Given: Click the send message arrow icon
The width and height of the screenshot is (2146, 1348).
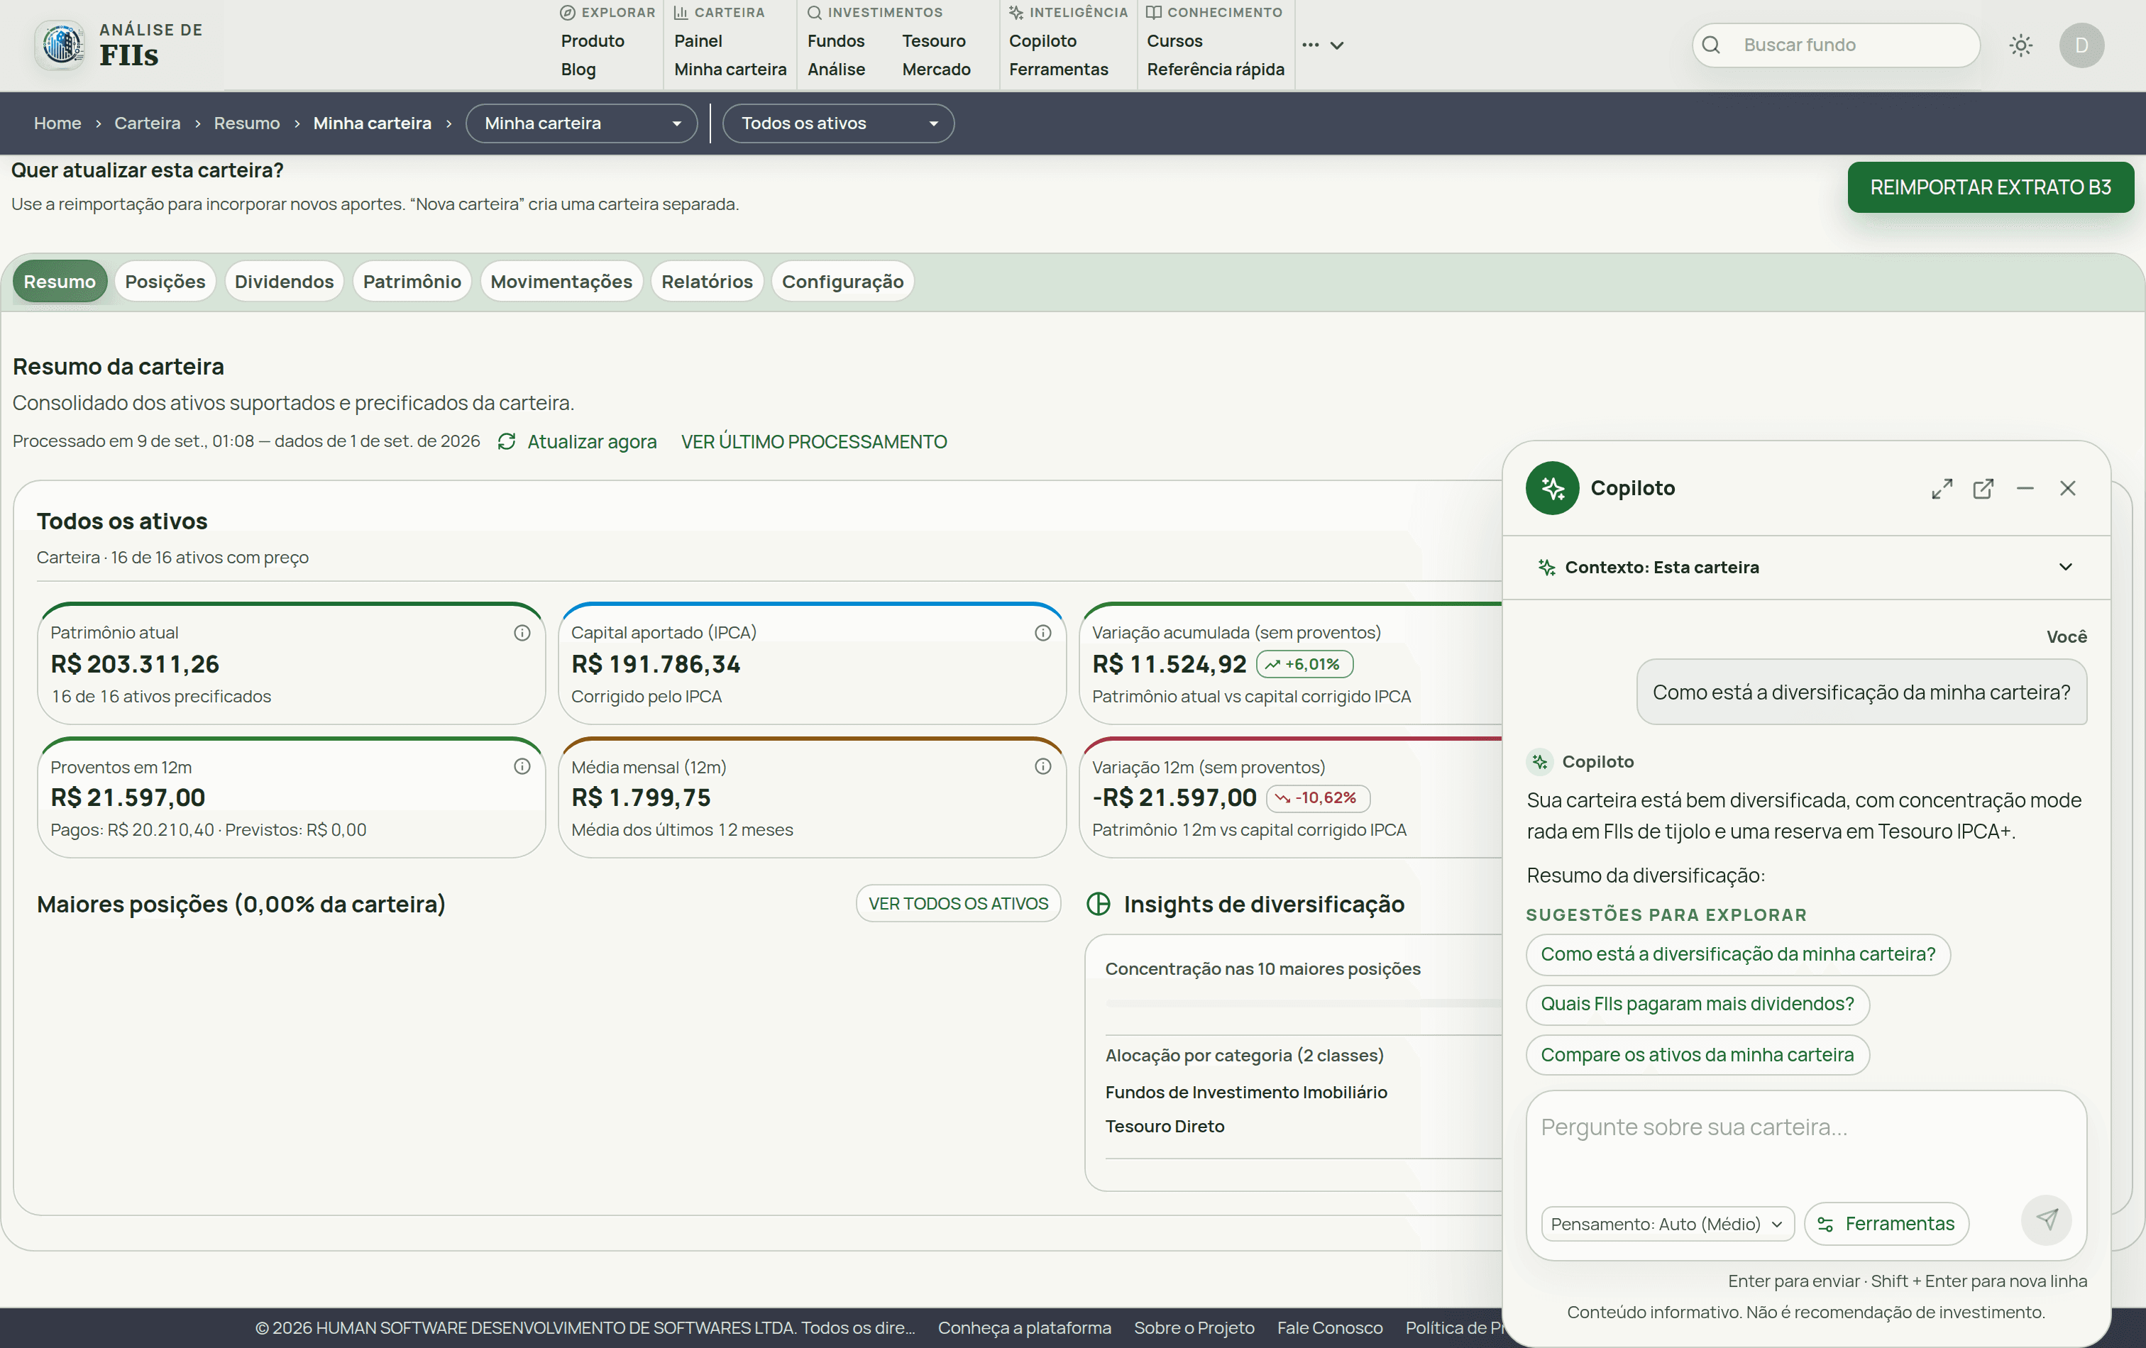Looking at the screenshot, I should click(x=2046, y=1219).
